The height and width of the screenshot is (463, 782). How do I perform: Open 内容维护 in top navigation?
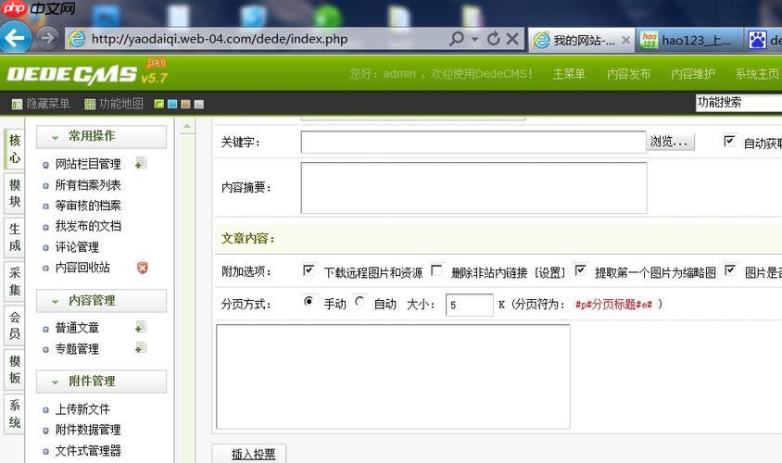click(693, 74)
